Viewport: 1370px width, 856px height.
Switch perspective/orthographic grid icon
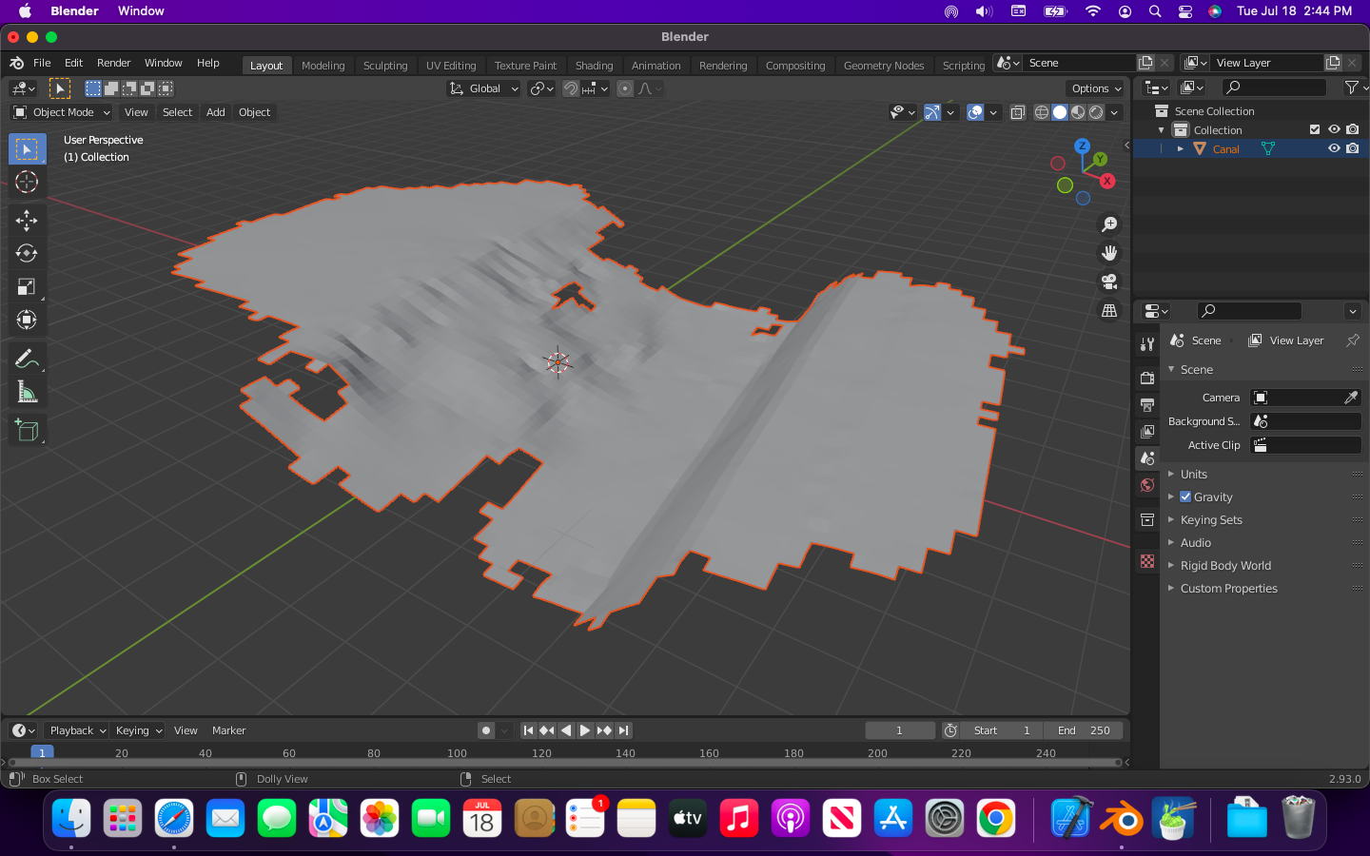point(1109,310)
